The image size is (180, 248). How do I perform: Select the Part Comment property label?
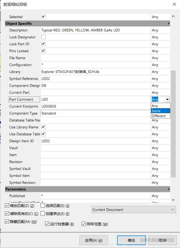pos(21,99)
